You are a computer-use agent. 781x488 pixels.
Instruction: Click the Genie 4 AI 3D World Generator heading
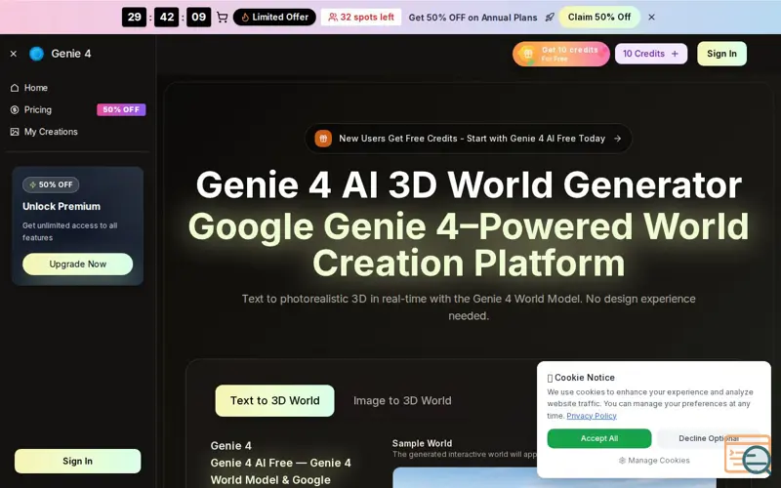(x=469, y=184)
